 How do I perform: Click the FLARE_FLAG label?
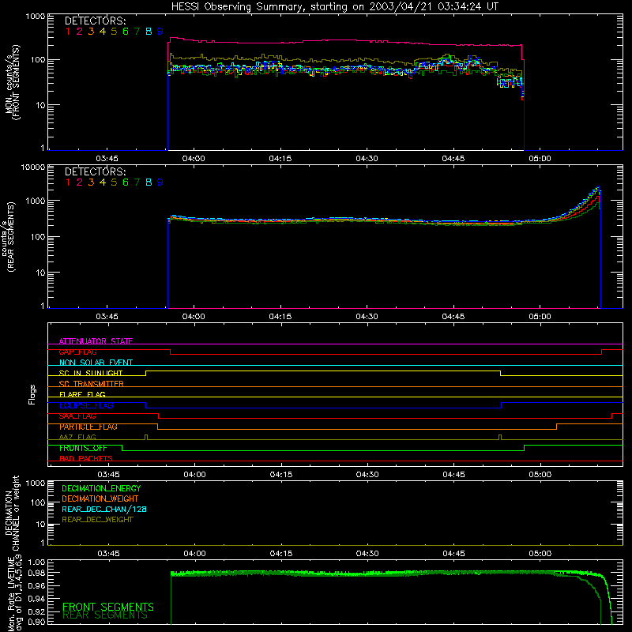tap(82, 394)
